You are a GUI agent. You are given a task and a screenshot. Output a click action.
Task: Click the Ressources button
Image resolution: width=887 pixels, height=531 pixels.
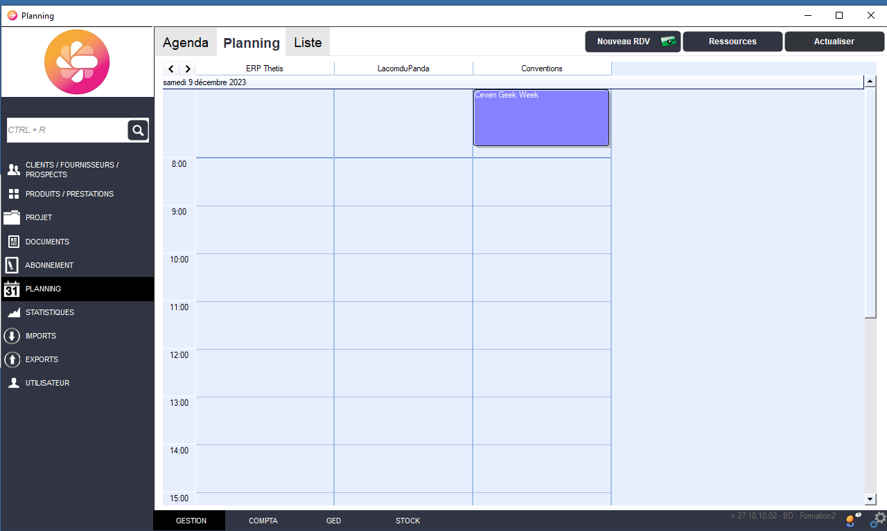[732, 42]
